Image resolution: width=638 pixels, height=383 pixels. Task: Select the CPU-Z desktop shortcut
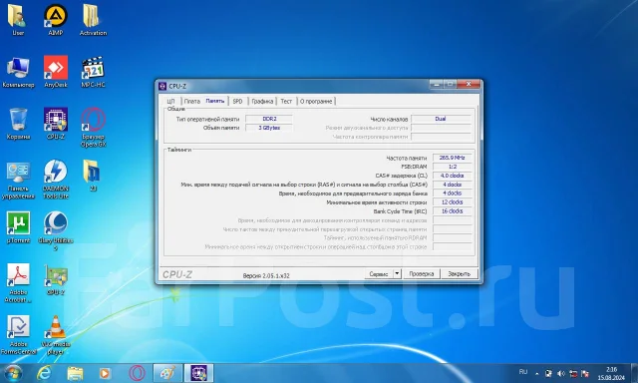point(56,124)
